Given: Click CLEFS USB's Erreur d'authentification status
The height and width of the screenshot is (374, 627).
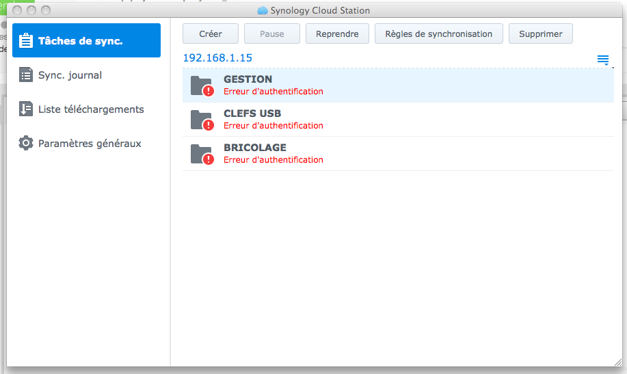Looking at the screenshot, I should coord(273,125).
